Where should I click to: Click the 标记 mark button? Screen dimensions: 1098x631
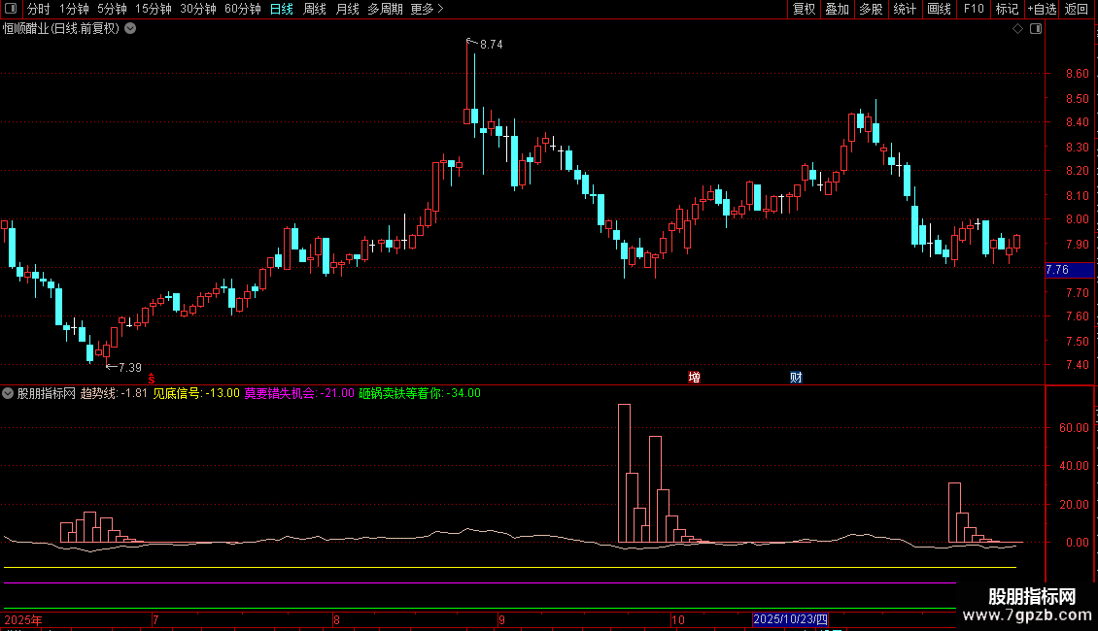click(1007, 9)
